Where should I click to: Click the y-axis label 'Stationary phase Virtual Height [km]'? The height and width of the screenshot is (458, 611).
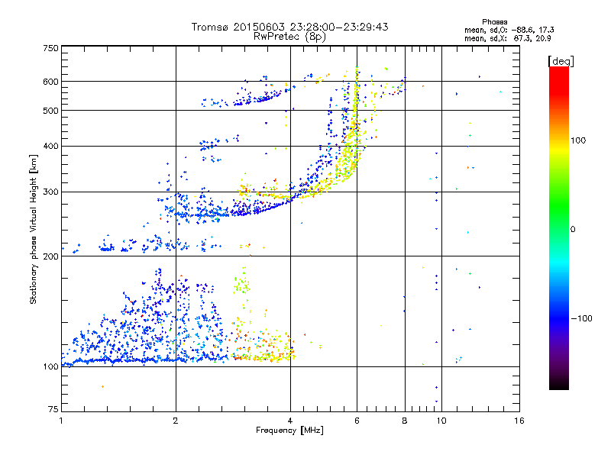(34, 230)
